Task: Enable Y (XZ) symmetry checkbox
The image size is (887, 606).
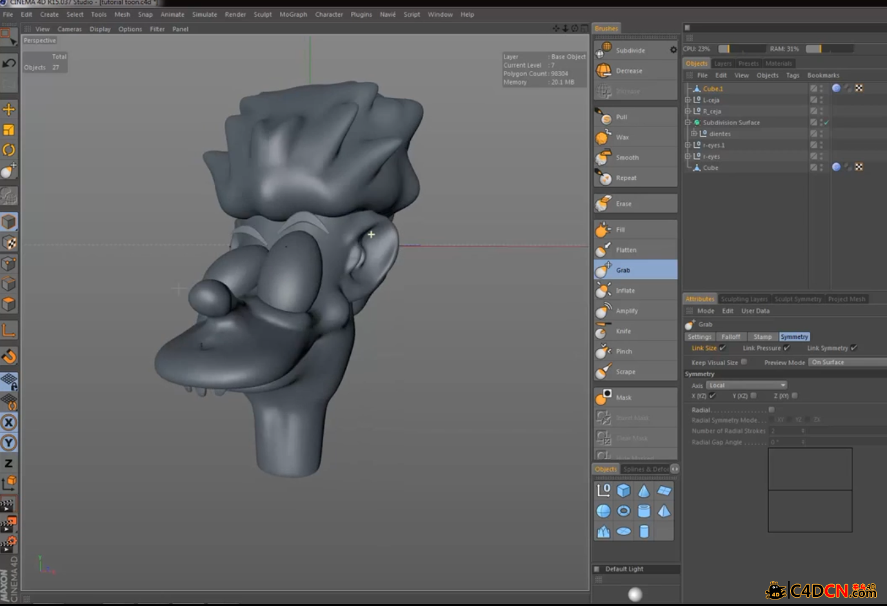Action: [753, 396]
